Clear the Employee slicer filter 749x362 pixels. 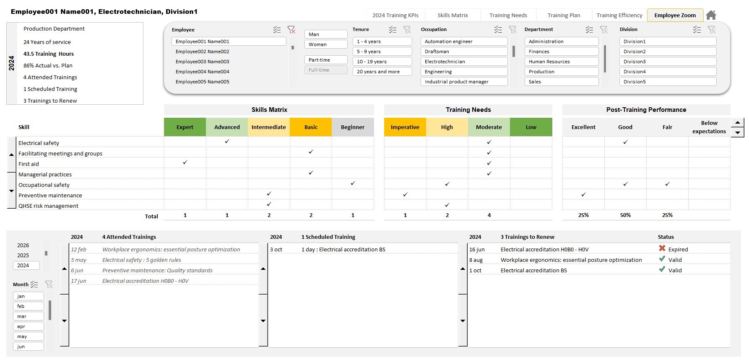[291, 30]
